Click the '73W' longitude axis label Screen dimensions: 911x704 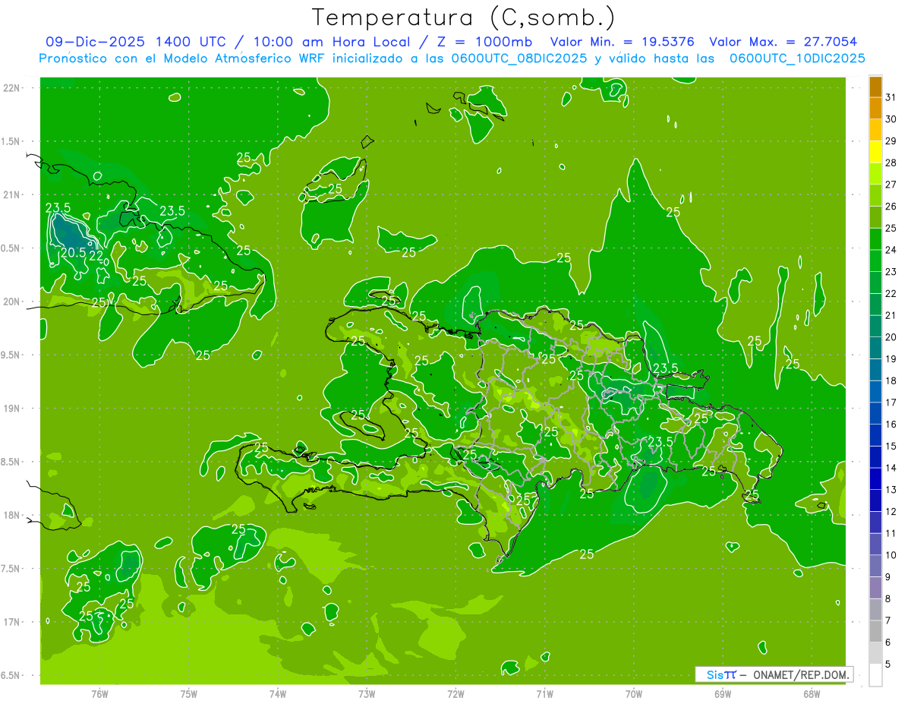(x=367, y=693)
